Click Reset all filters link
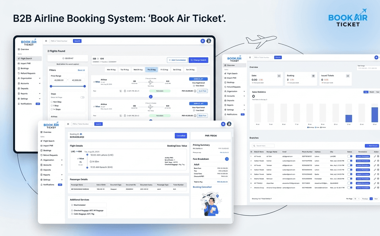380x236 pixels. (81, 70)
